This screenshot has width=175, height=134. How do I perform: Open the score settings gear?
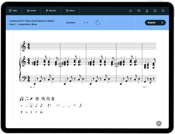coord(37,99)
